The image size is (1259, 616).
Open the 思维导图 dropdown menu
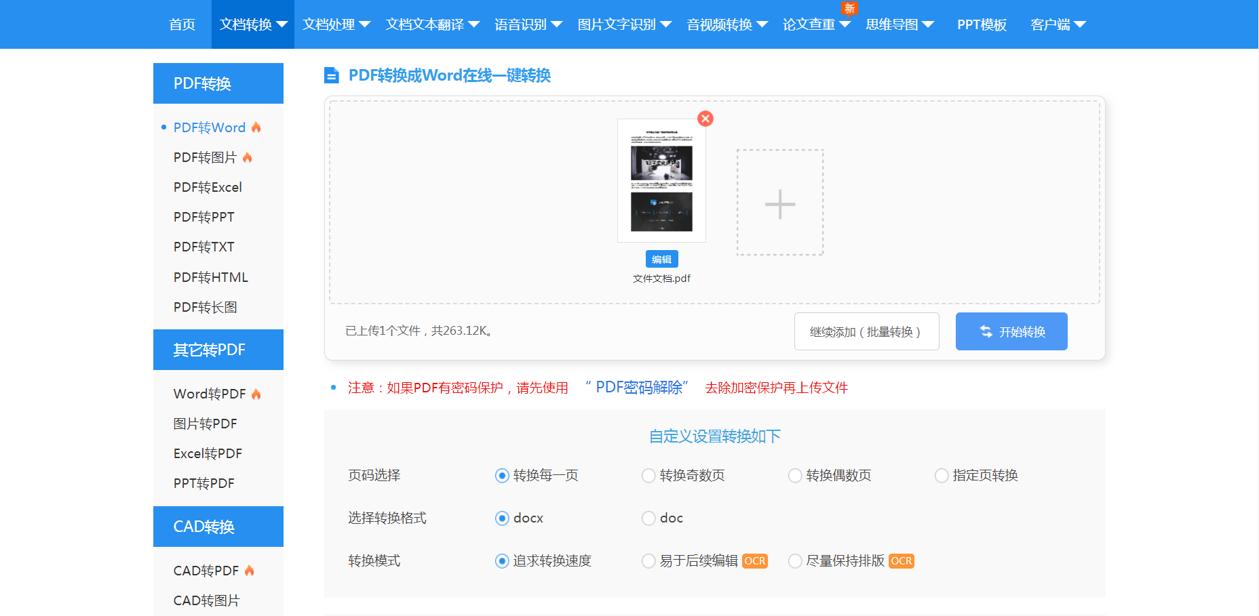coord(899,24)
